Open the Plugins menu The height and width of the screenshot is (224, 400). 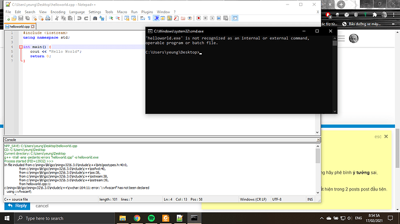[147, 12]
